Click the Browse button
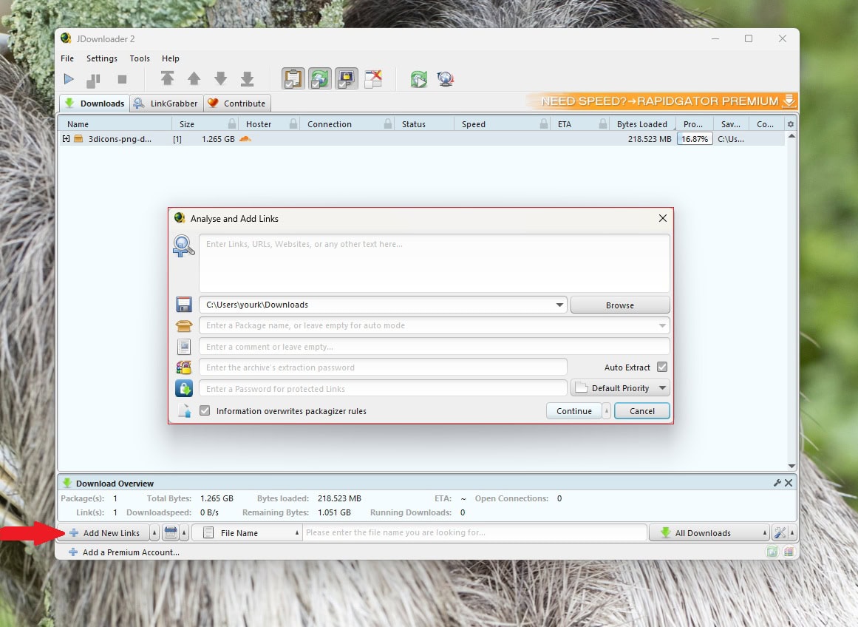 [x=619, y=305]
